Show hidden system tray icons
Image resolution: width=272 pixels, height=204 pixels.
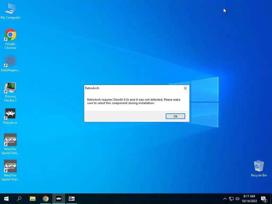pyautogui.click(x=225, y=199)
